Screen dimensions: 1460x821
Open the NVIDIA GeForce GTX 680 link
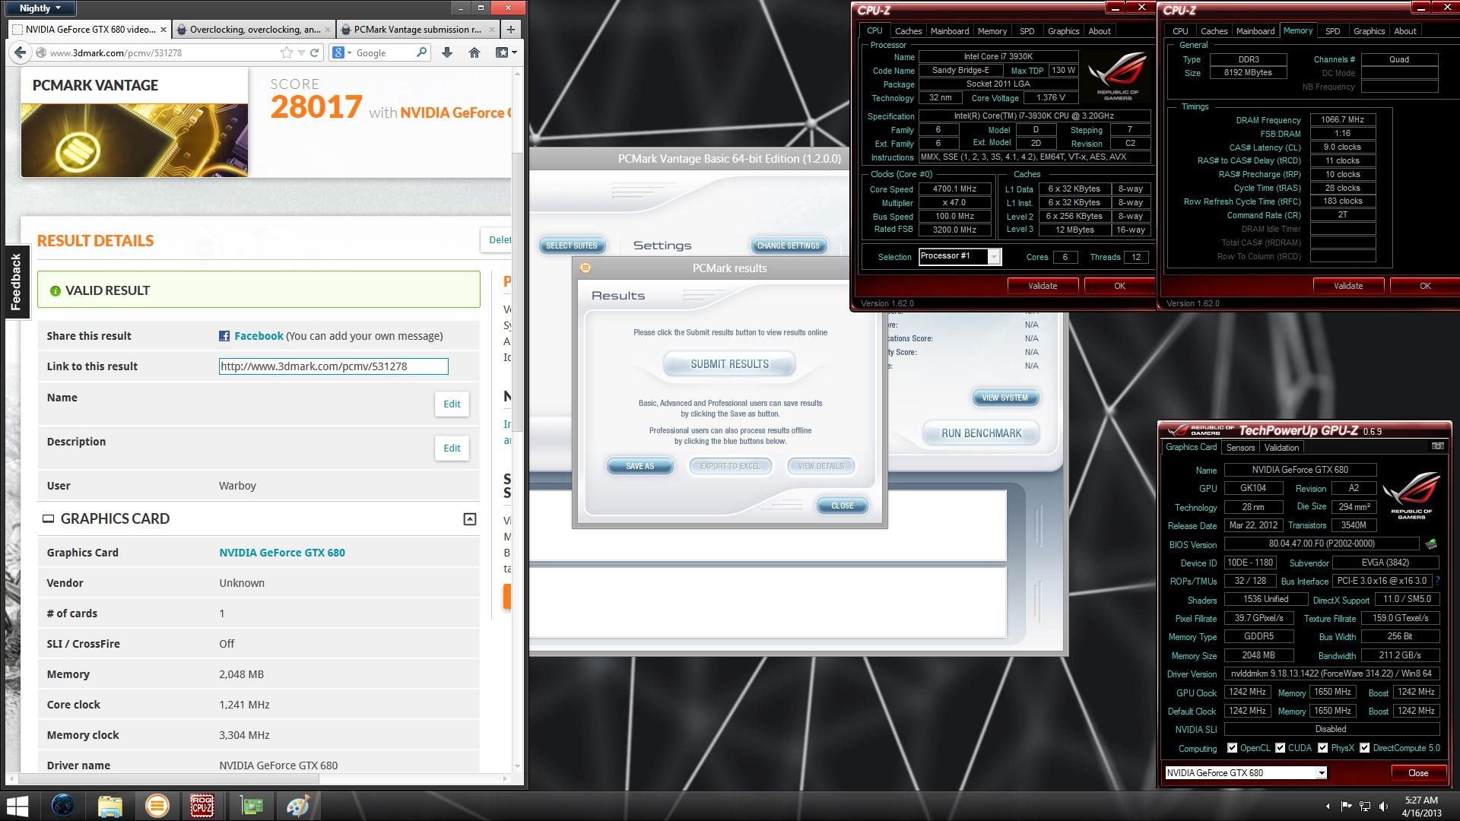(282, 553)
